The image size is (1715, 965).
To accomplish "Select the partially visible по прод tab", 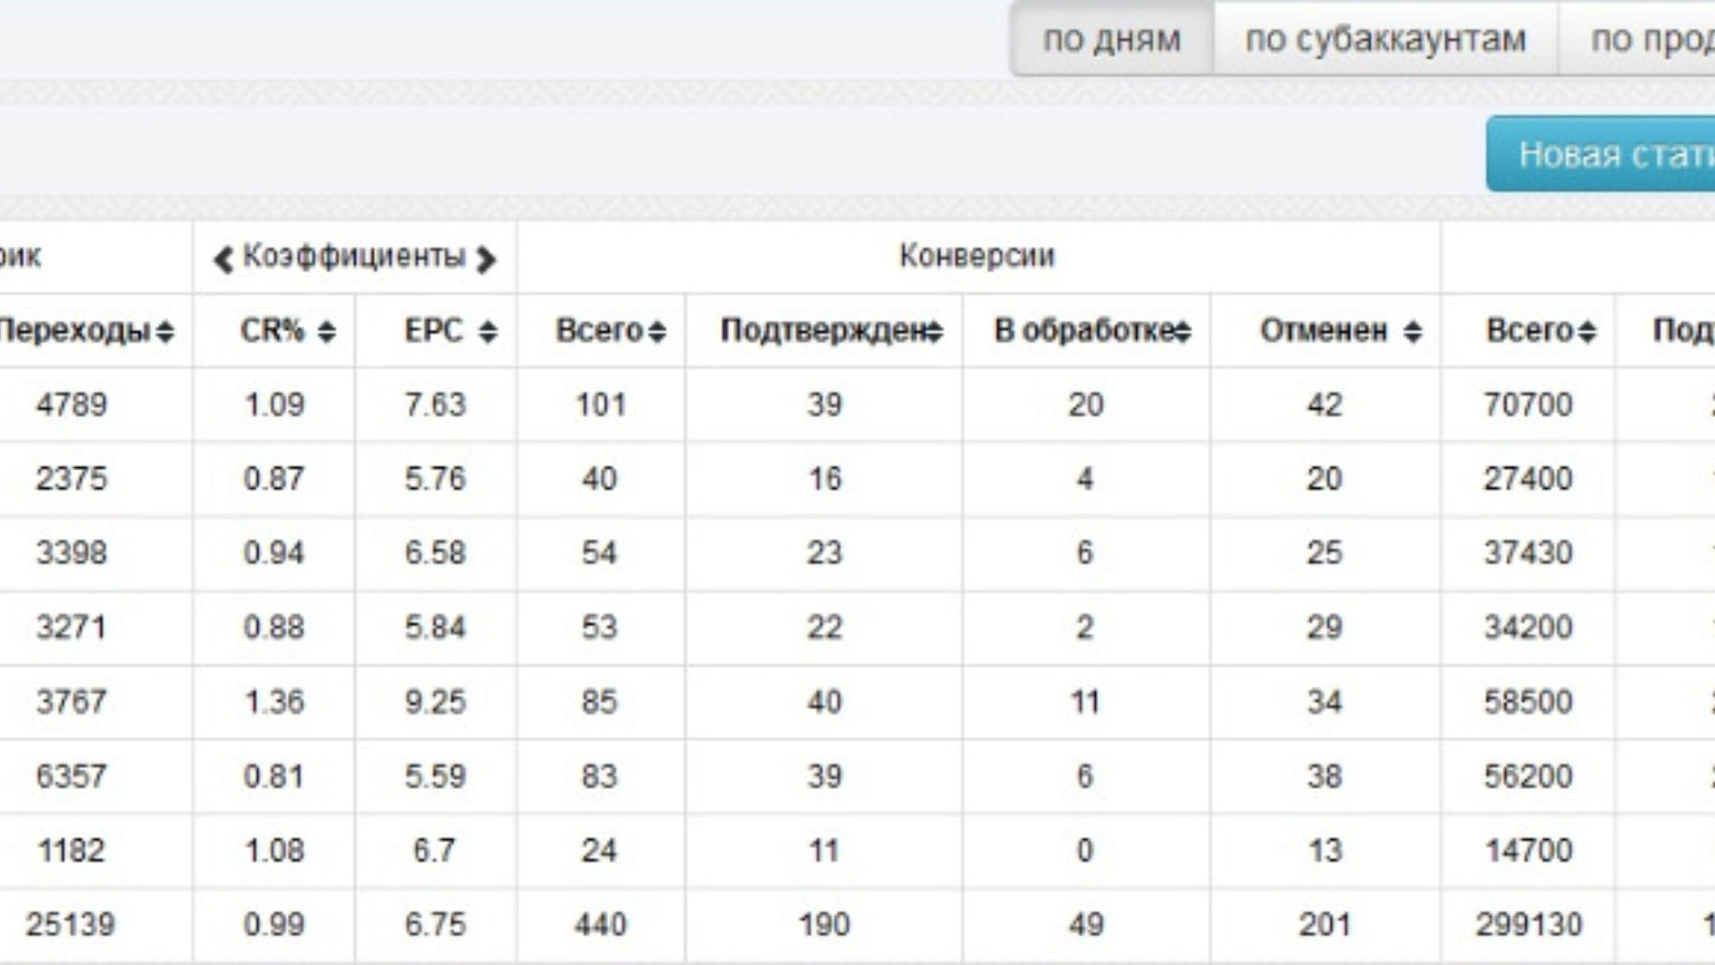I will point(1651,39).
